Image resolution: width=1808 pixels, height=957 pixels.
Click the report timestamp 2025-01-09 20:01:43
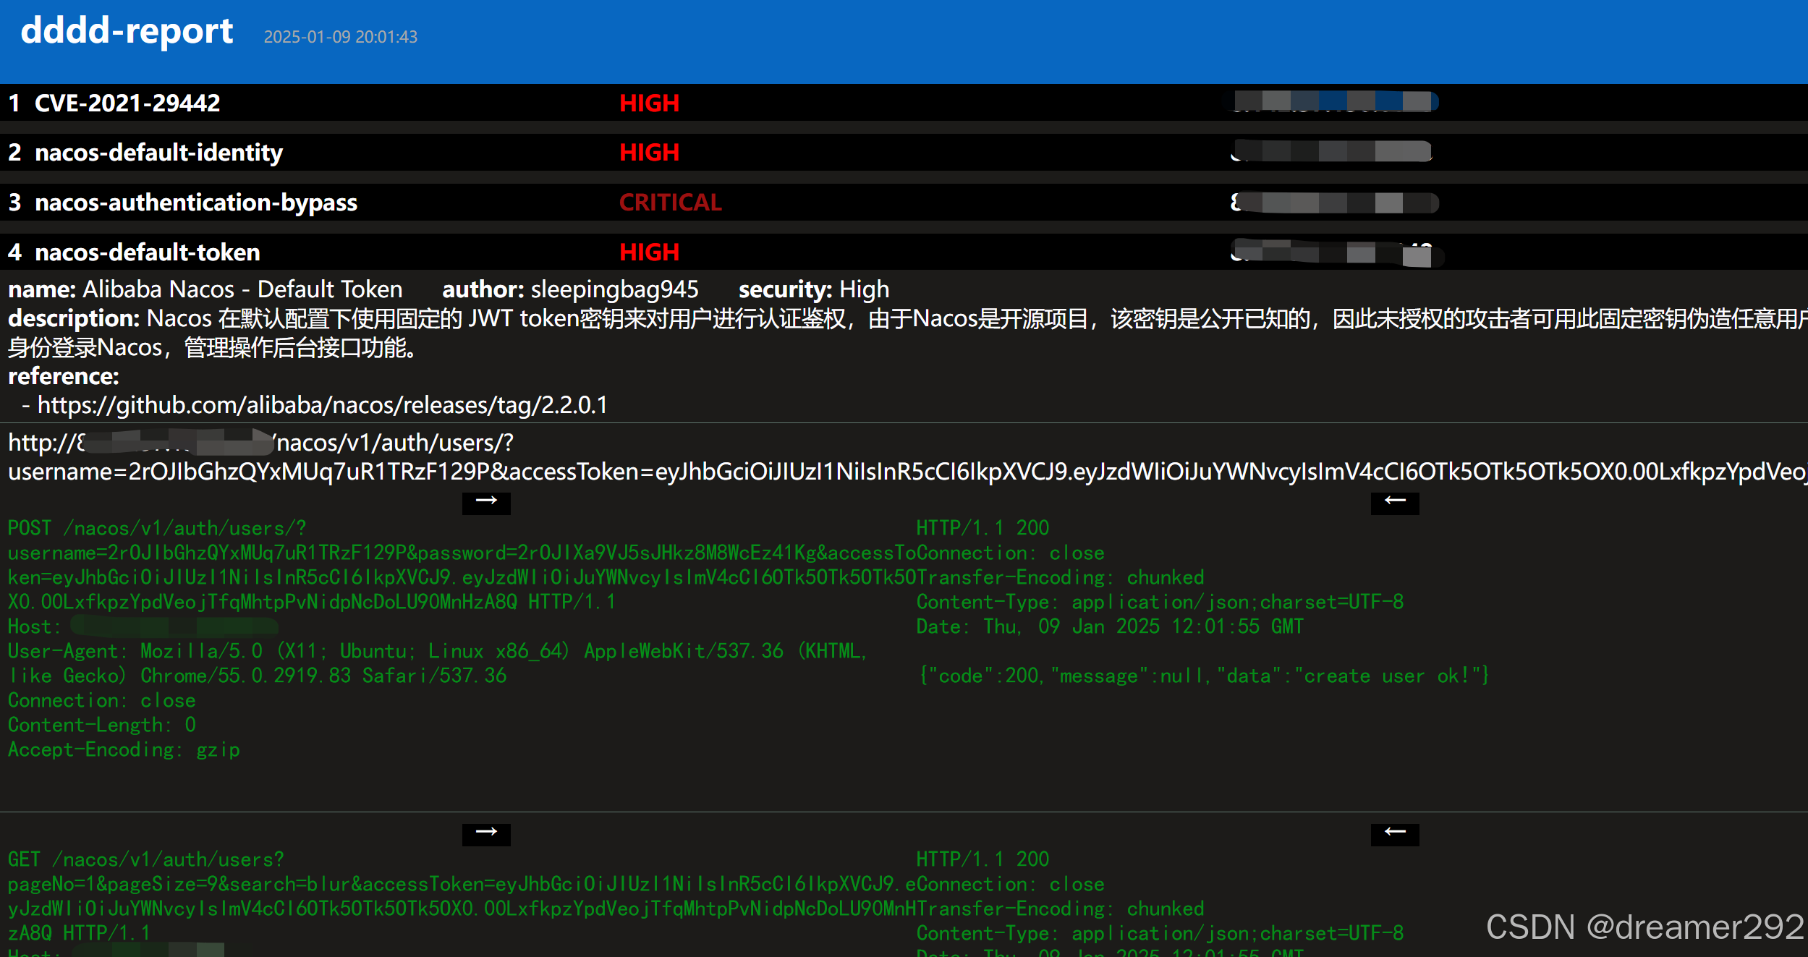(340, 37)
